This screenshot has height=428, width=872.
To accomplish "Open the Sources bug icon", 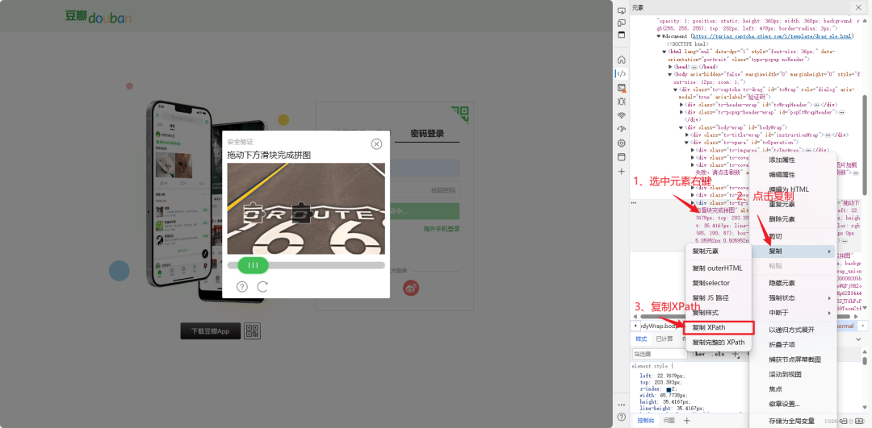I will (621, 101).
